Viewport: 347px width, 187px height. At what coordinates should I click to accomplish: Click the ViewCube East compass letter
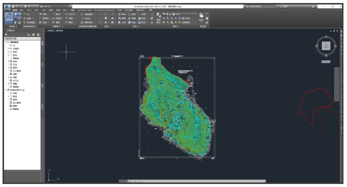coord(335,46)
